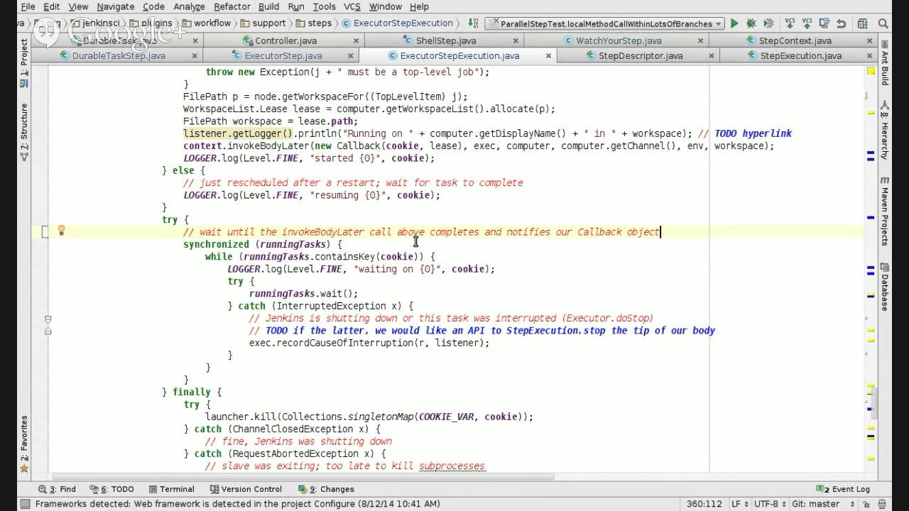Open Search Everywhere magnifier icon
The width and height of the screenshot is (909, 511).
(x=883, y=23)
